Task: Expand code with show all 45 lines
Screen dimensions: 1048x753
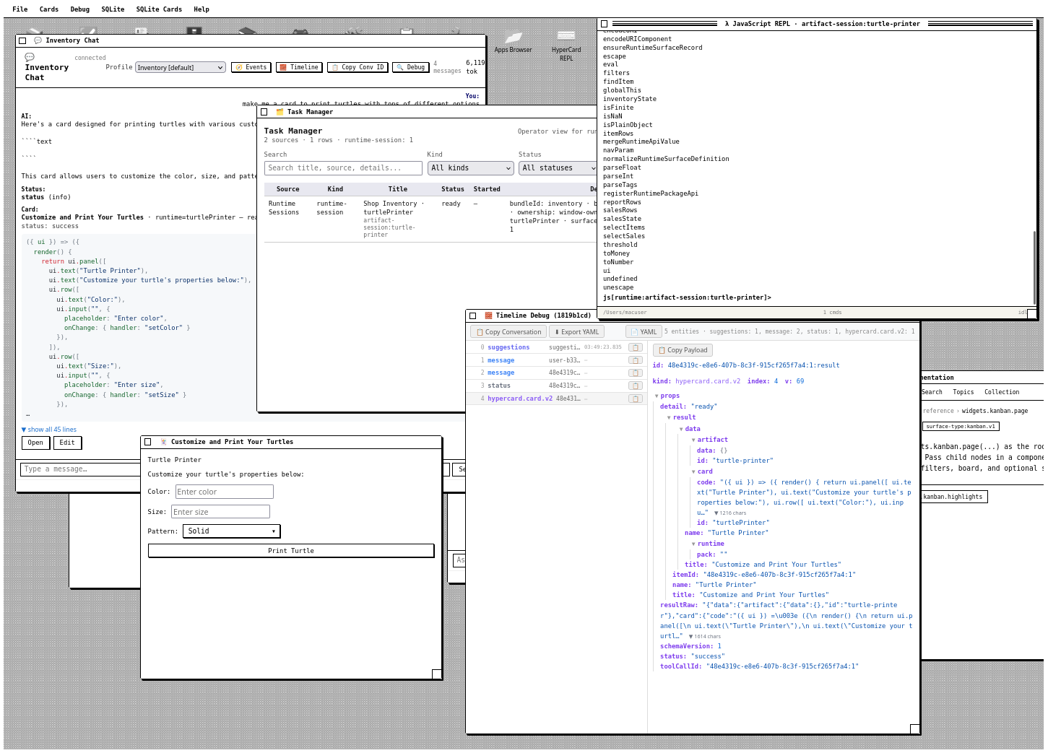Action: click(x=49, y=430)
